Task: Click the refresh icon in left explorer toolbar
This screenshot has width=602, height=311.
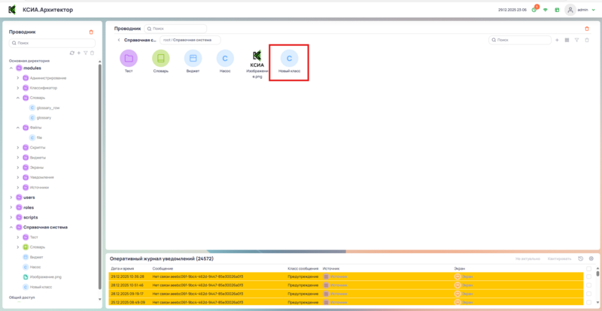Action: pos(71,53)
